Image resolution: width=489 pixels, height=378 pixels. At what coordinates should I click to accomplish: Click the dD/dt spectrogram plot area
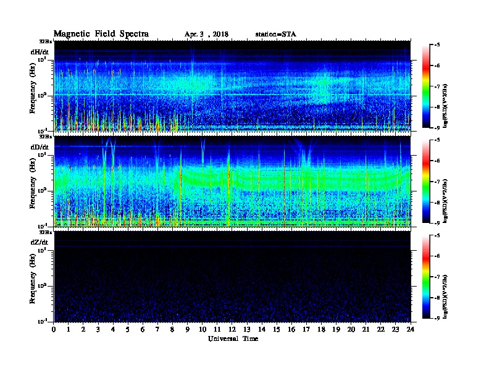(x=232, y=182)
